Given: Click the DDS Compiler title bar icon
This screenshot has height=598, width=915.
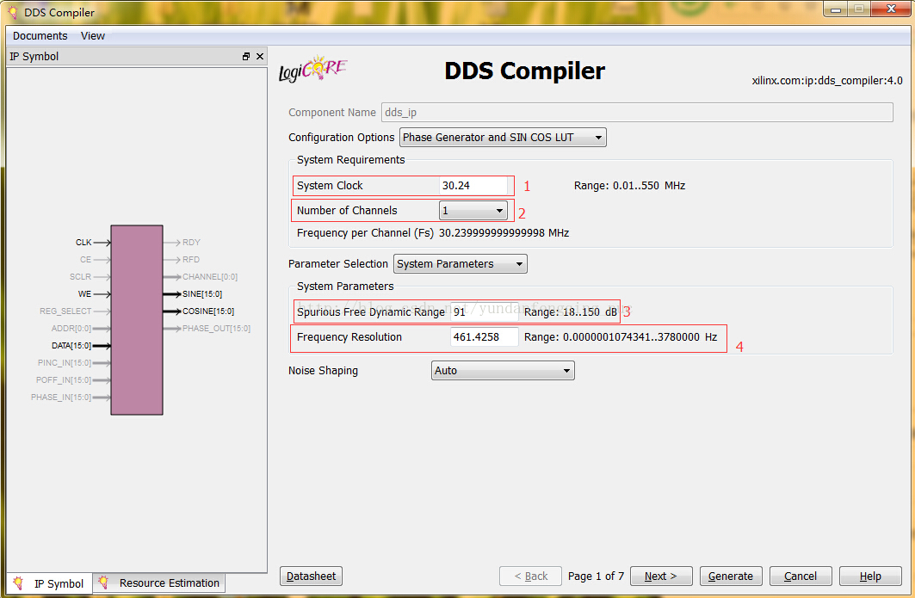Looking at the screenshot, I should pos(13,12).
